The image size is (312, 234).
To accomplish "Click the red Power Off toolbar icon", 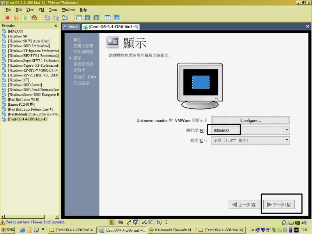I will pyautogui.click(x=7, y=18).
